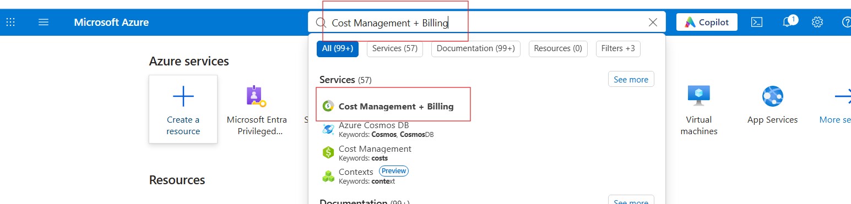
Task: Click the search magnifier icon
Action: 321,23
